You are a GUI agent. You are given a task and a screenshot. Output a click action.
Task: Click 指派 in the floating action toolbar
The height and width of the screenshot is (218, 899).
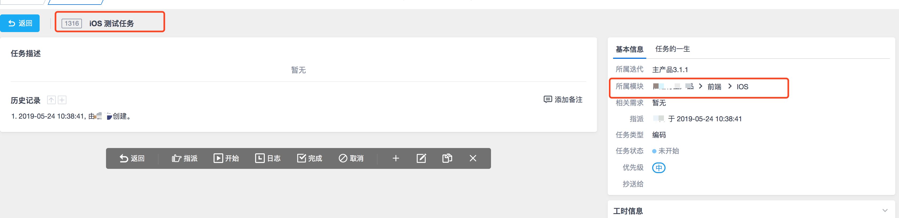pos(185,158)
